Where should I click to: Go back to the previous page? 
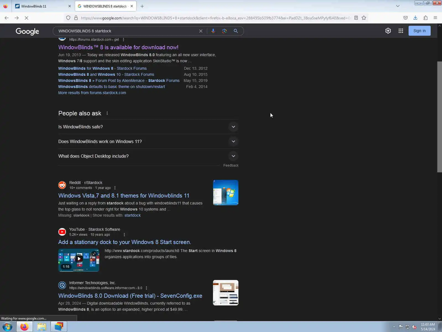point(7,18)
